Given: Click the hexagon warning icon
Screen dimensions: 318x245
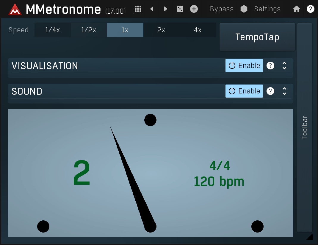Looking at the screenshot, I should (244, 9).
